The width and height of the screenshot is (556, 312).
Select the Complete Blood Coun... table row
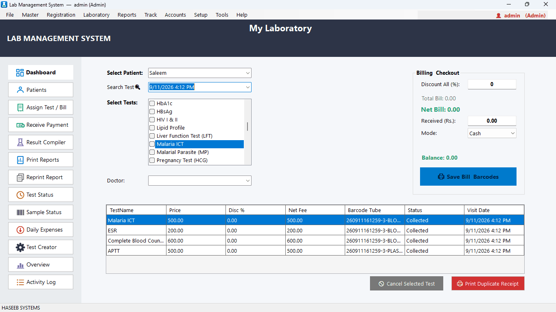(315, 240)
